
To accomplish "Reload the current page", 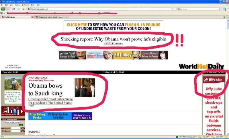I will [x=13, y=9].
